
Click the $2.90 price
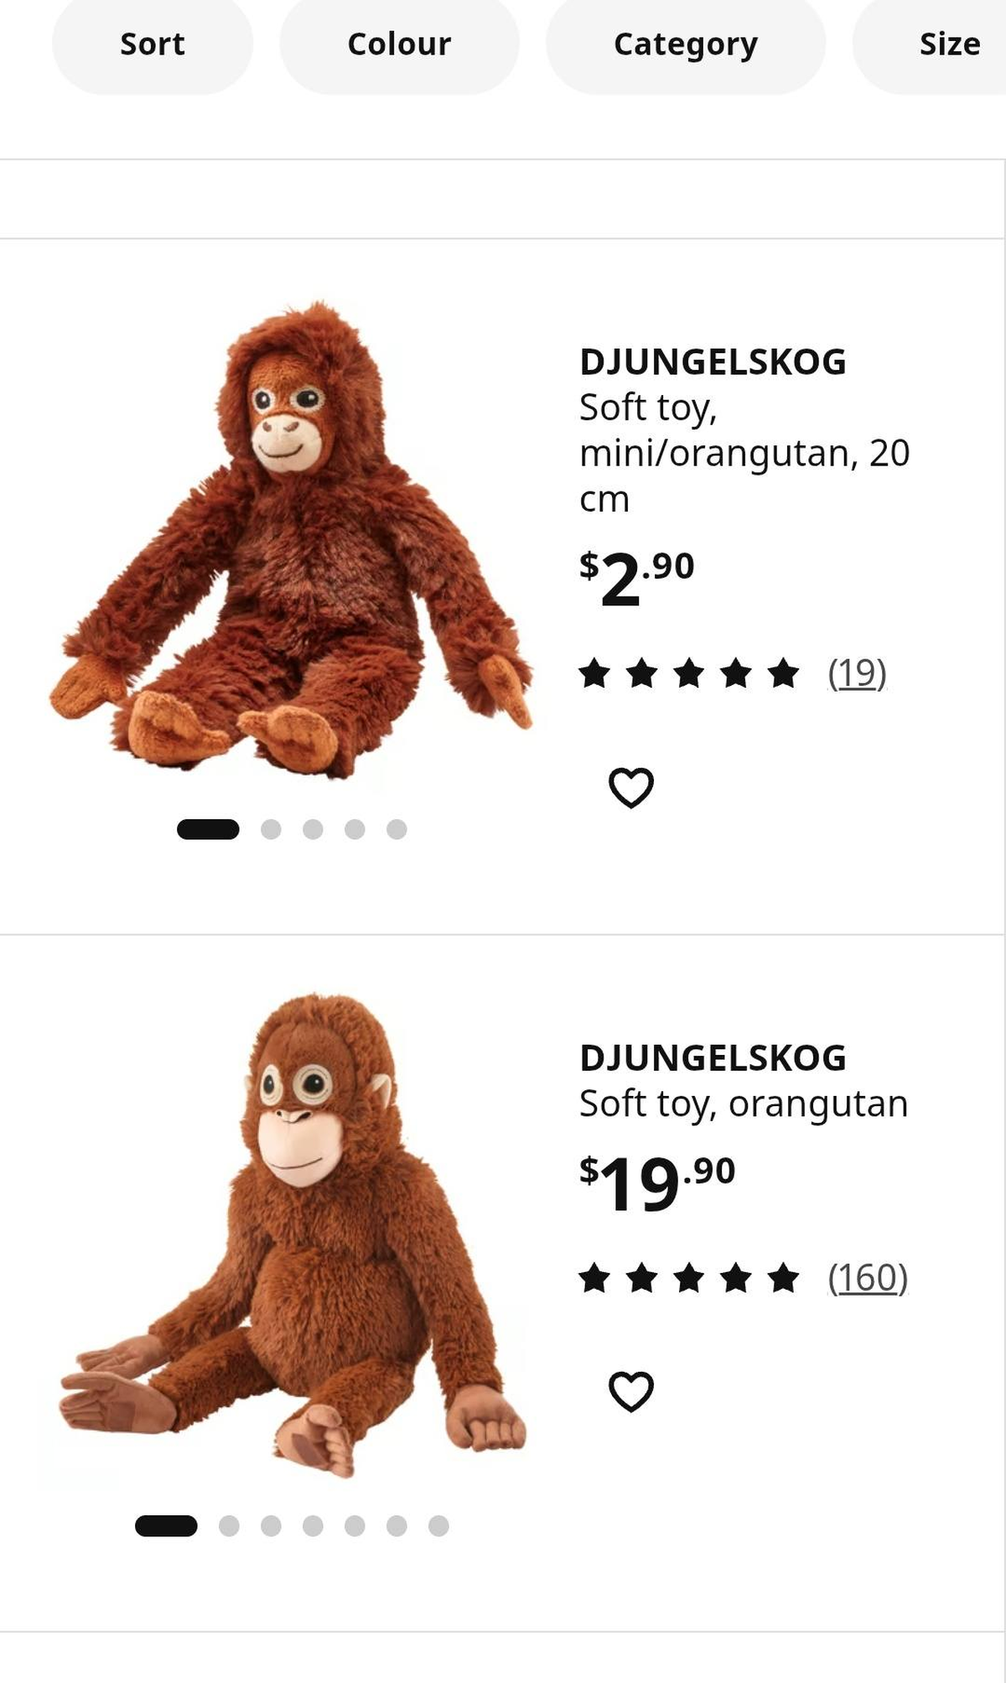point(637,578)
